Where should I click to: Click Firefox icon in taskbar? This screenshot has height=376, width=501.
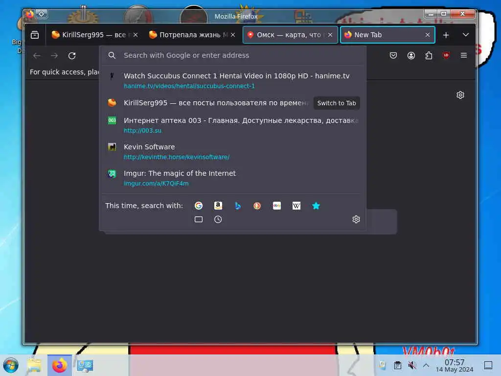click(59, 365)
